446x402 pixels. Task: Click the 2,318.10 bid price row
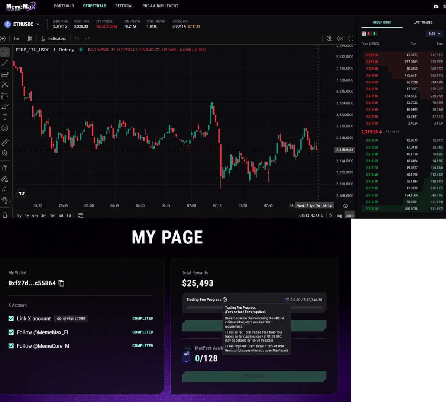403,209
